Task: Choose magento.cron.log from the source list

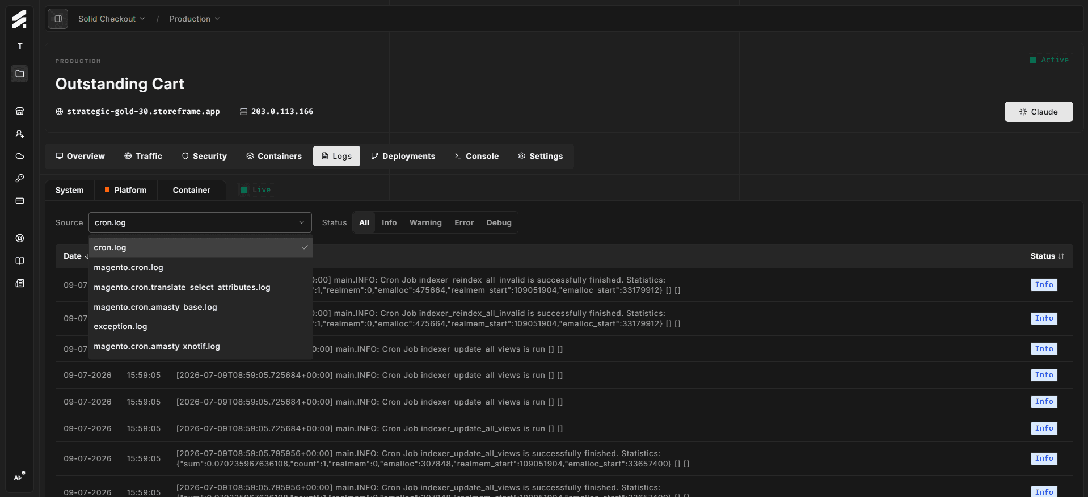Action: coord(200,267)
